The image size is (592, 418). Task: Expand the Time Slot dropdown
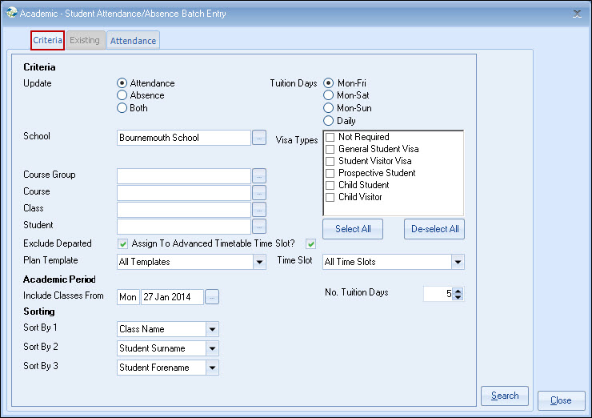click(x=458, y=262)
